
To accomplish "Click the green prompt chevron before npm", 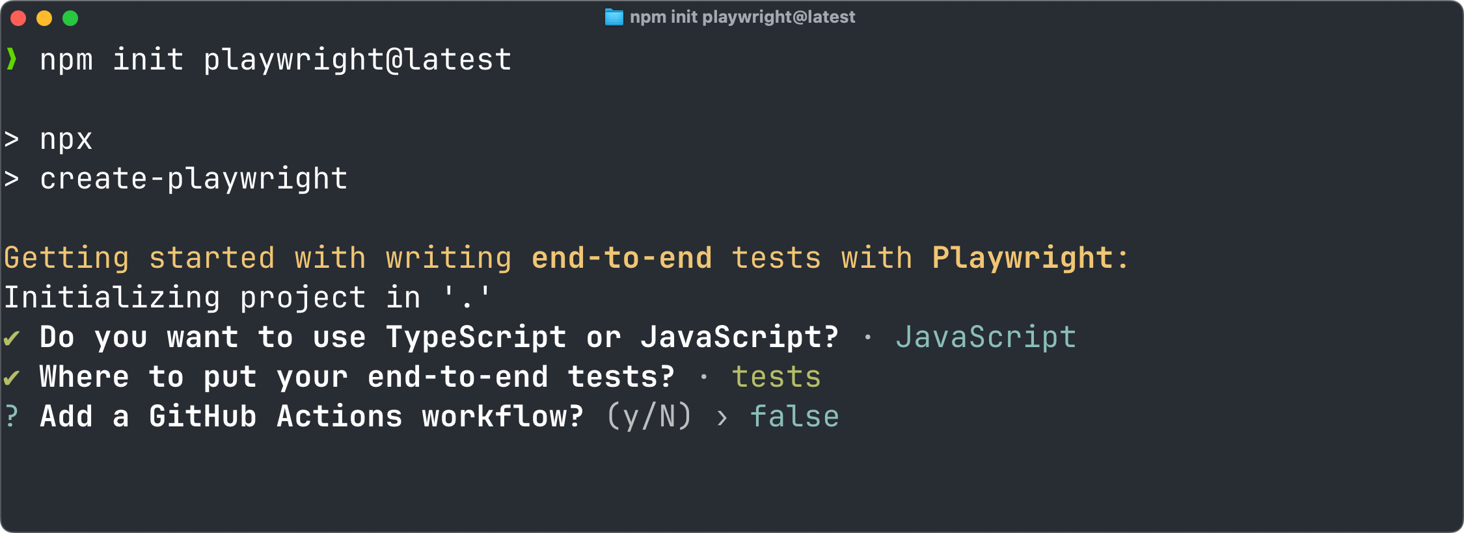I will (x=11, y=59).
